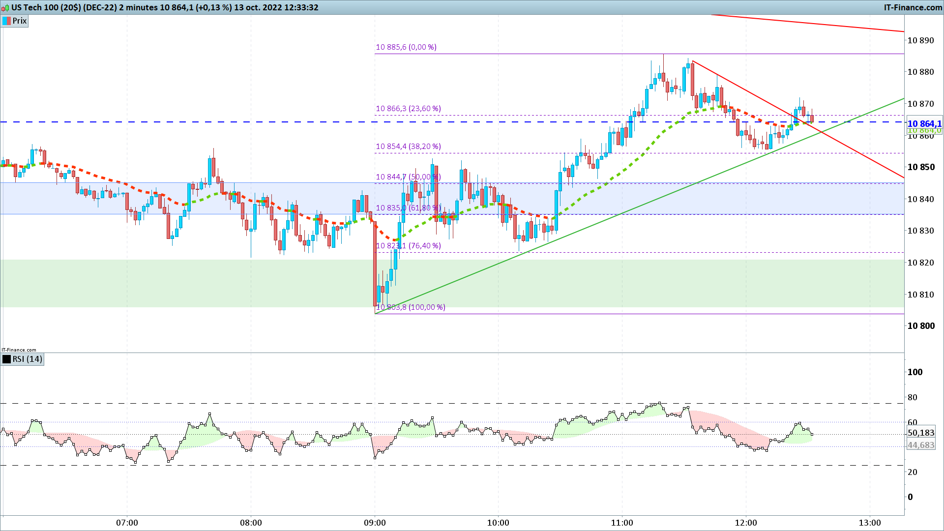Click the RSI 50,183 value tag
The width and height of the screenshot is (944, 531).
pyautogui.click(x=921, y=433)
